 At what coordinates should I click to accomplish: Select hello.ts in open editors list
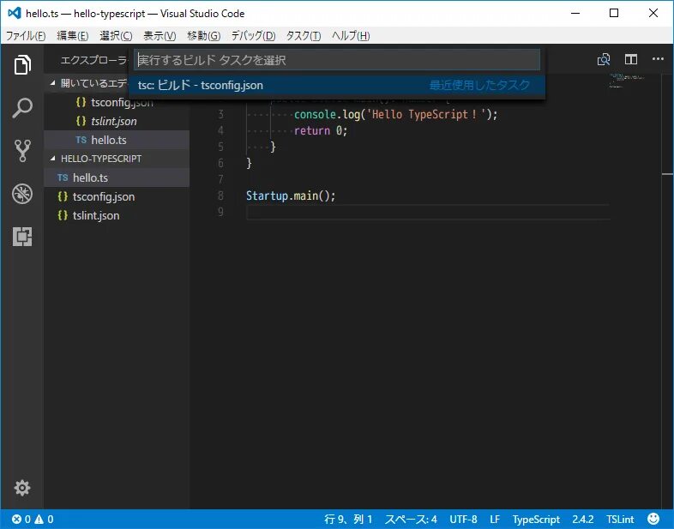(116, 140)
